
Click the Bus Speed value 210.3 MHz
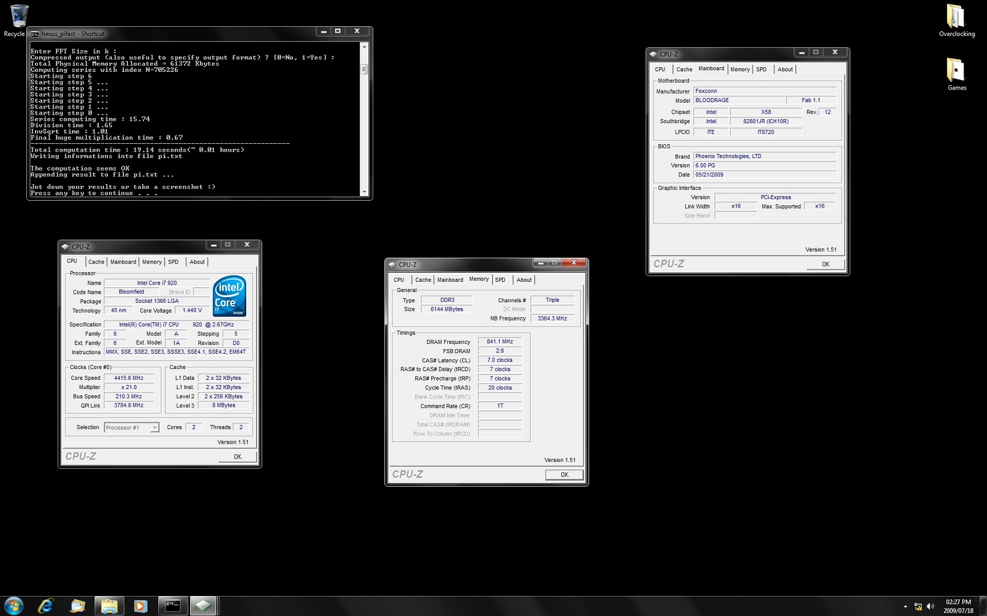point(129,396)
